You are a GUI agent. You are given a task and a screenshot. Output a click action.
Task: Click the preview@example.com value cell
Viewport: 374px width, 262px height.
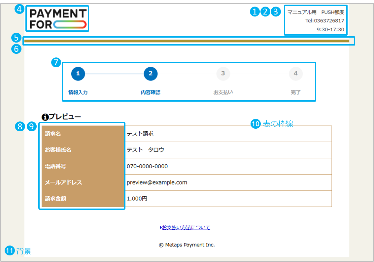point(228,182)
